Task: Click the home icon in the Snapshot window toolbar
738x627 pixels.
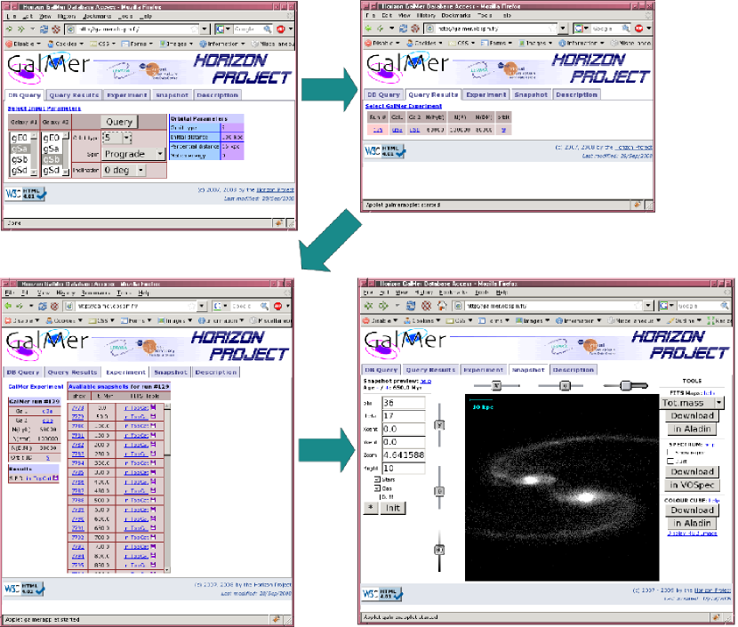Action: pyautogui.click(x=440, y=305)
